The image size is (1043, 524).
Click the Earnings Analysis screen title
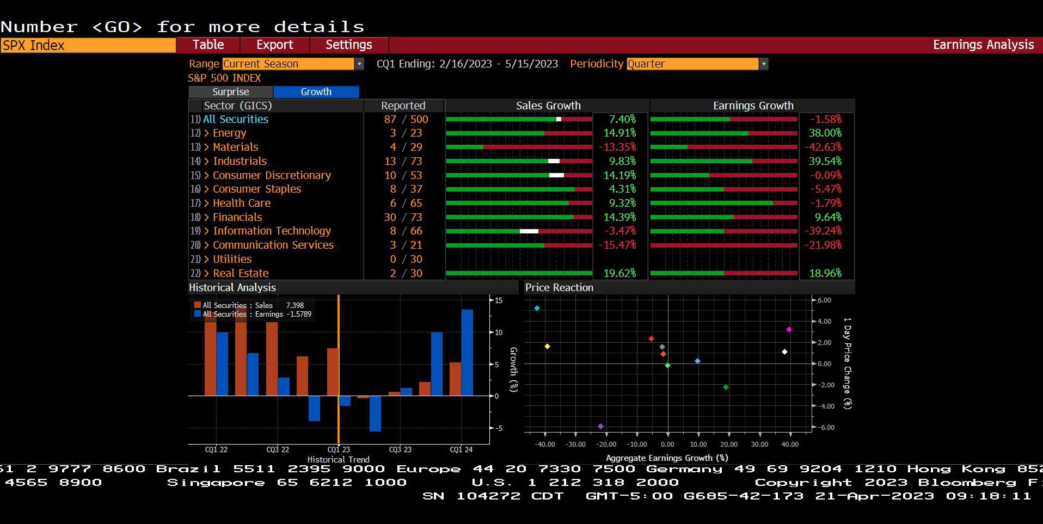tap(983, 45)
